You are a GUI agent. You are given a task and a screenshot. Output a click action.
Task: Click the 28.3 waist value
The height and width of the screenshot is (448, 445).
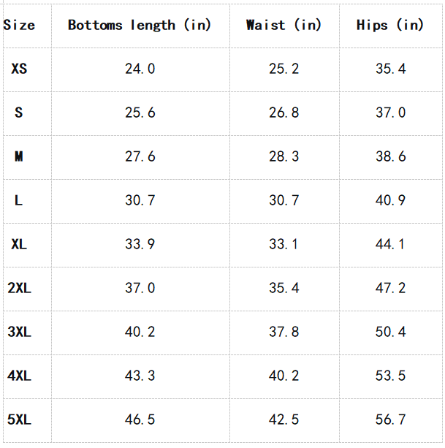click(284, 156)
